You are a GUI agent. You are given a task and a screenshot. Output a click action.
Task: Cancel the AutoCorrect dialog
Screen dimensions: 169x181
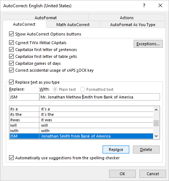tap(153, 174)
